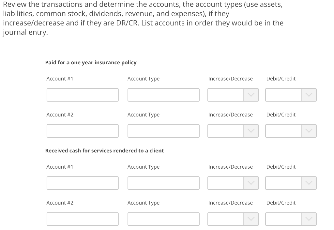Click the chevron on Account #2 Debit/Credit under insurance

[309, 131]
